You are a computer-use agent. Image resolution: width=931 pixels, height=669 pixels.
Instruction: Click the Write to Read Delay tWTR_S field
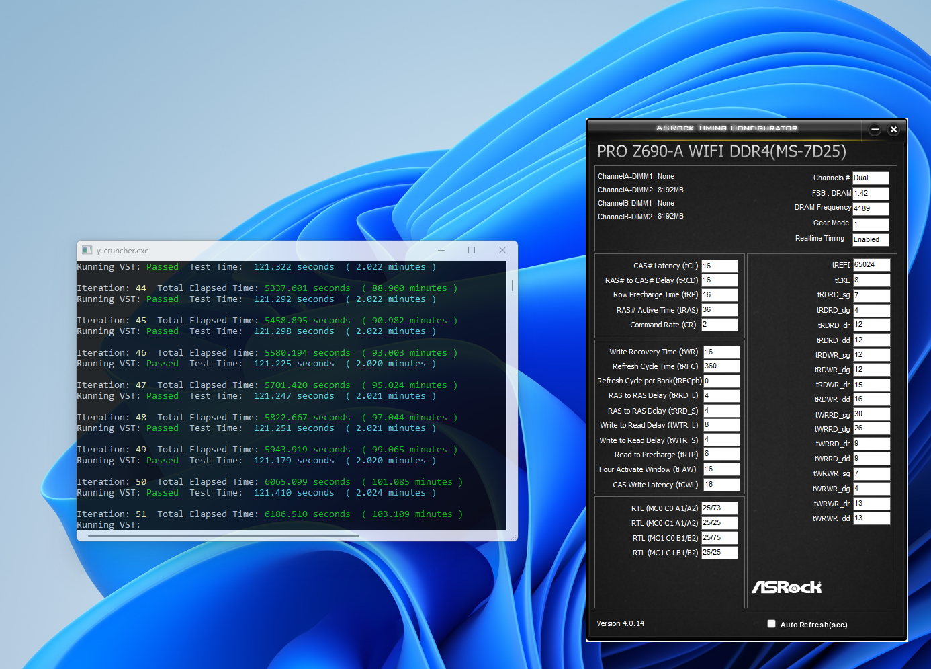pos(721,440)
